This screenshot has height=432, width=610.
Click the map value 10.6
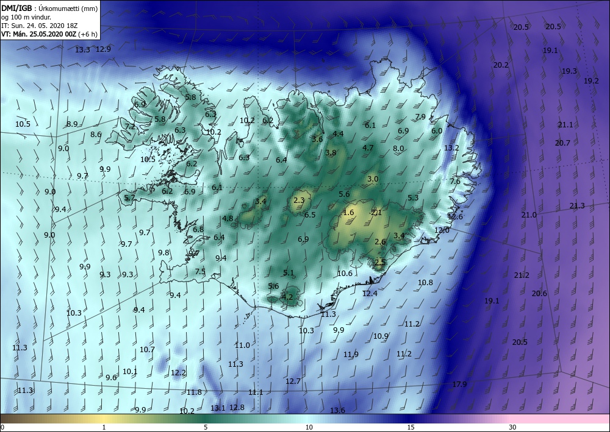[x=345, y=273]
